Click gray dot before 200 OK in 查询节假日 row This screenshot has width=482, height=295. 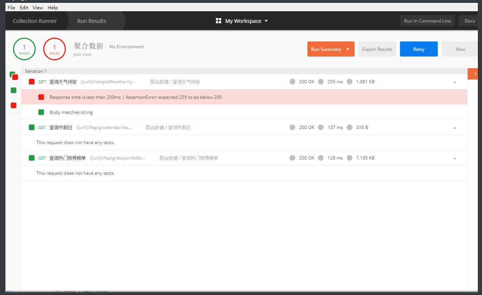coord(292,127)
